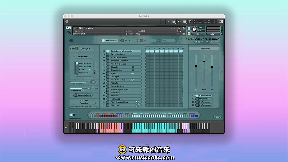This screenshot has width=288, height=162.
Task: Open workspace layout panel menu
Action: 184,21
